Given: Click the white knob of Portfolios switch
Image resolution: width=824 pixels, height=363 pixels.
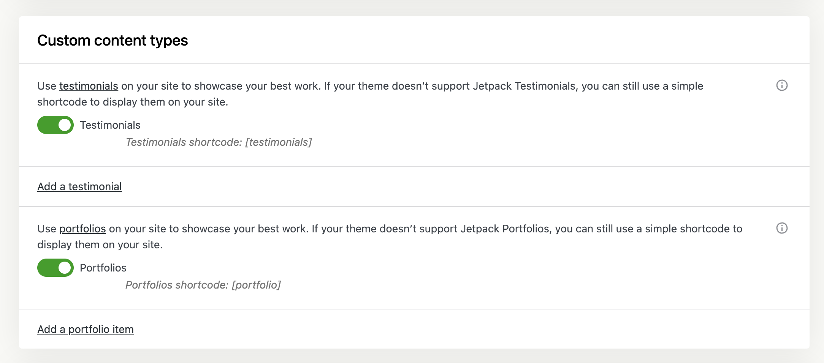Looking at the screenshot, I should (x=65, y=268).
